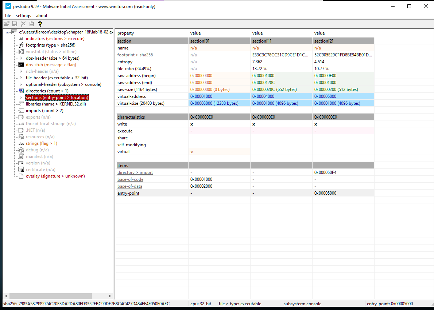Select directories (count > 1) tree item

click(47, 91)
